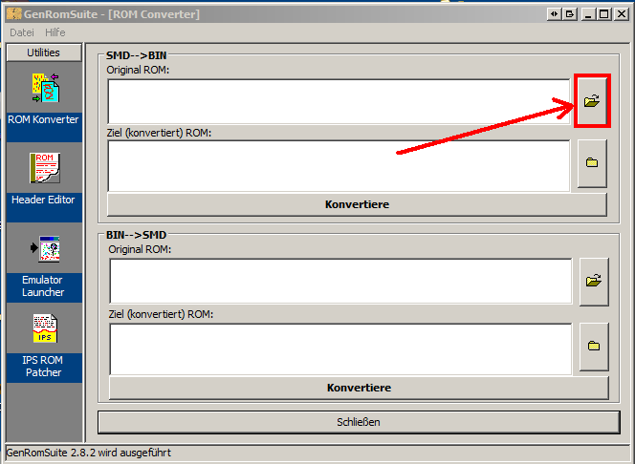Click the Schließen button
Screen dimensions: 635x464
click(x=359, y=422)
